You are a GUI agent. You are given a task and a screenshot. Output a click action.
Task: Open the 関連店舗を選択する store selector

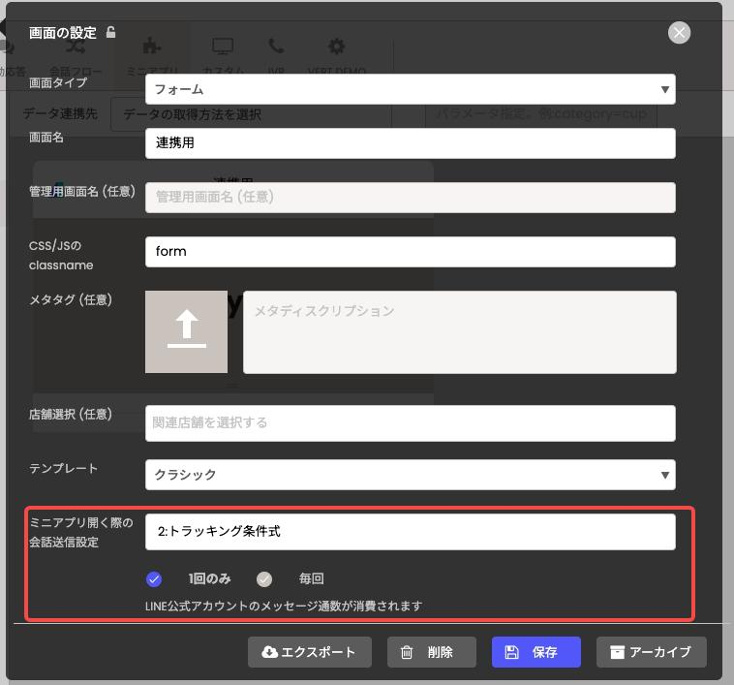(410, 422)
